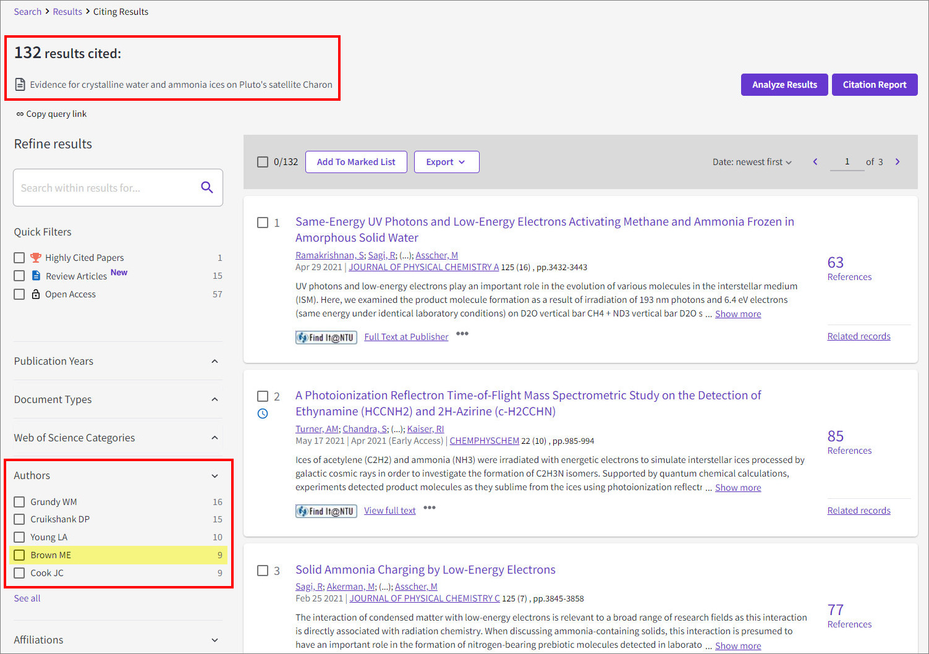Open author Ramakrishnan, S link
Screen dimensions: 929x654
[329, 255]
